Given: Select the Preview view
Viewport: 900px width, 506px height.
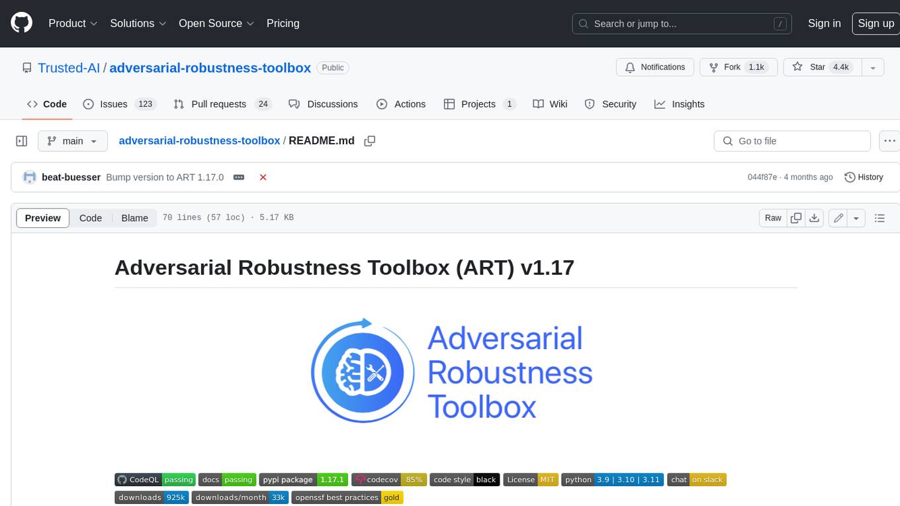Looking at the screenshot, I should pyautogui.click(x=43, y=218).
